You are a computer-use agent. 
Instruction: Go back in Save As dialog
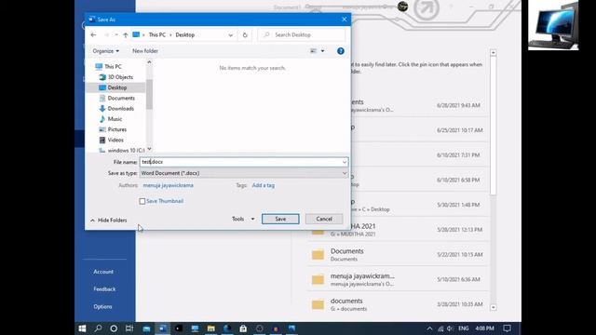pos(93,35)
